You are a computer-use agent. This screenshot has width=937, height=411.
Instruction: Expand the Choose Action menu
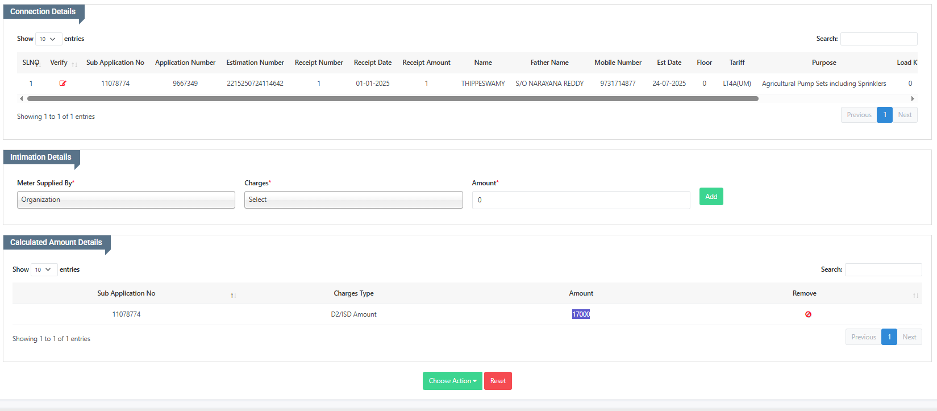click(x=452, y=381)
